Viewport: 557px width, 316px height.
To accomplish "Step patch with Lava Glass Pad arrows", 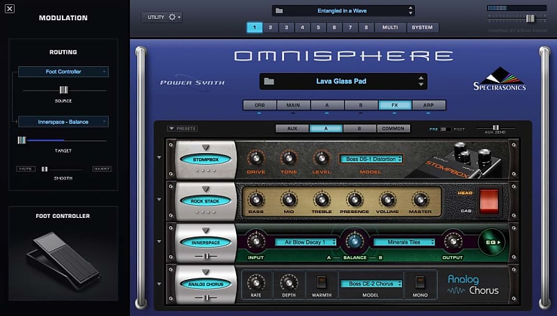I will [x=421, y=81].
